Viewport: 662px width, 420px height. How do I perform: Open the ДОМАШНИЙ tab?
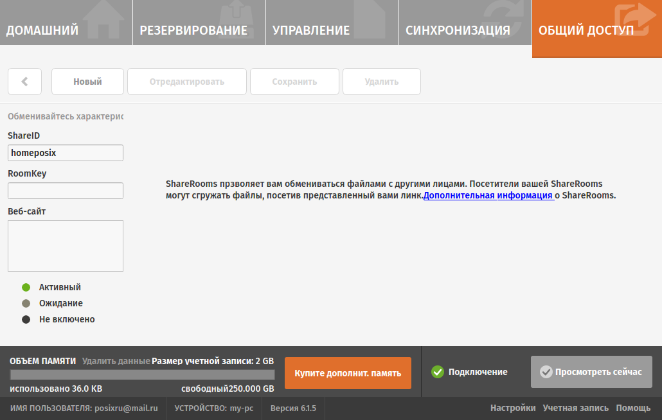(x=66, y=22)
